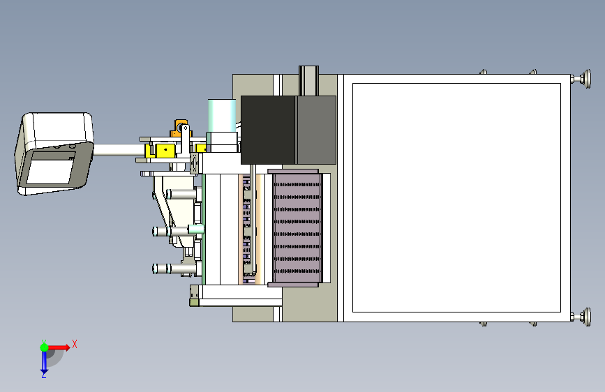This screenshot has width=605, height=392.
Task: Select the purple finned heat sink component
Action: 297,227
